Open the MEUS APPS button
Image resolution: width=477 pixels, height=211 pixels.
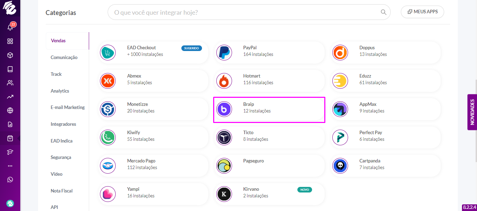(422, 12)
